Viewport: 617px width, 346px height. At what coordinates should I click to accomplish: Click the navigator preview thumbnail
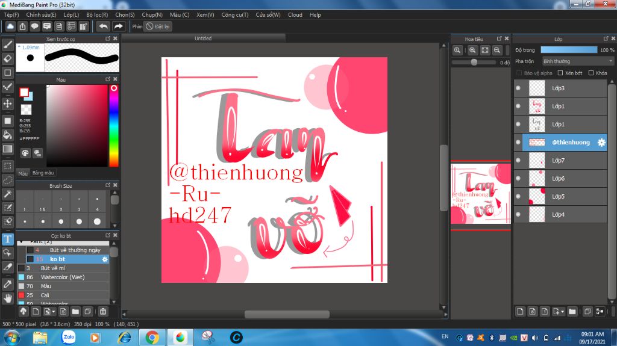[x=480, y=194]
